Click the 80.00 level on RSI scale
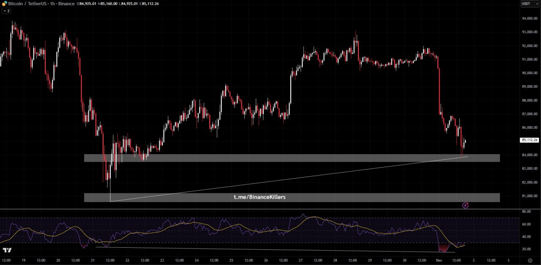This screenshot has height=265, width=541. 526,211
